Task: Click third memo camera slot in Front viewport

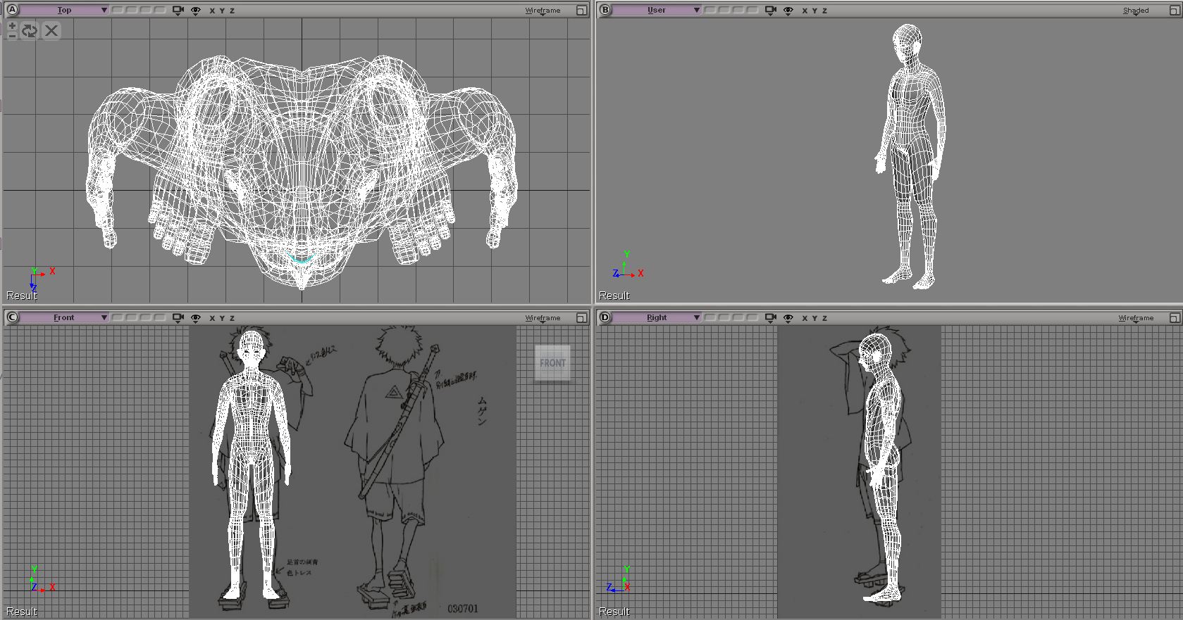Action: coord(145,317)
